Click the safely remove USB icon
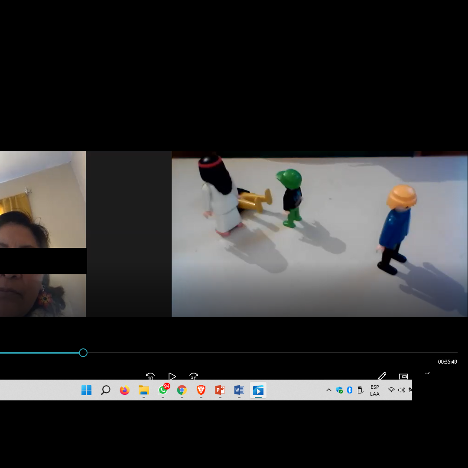468x468 pixels. (x=360, y=390)
